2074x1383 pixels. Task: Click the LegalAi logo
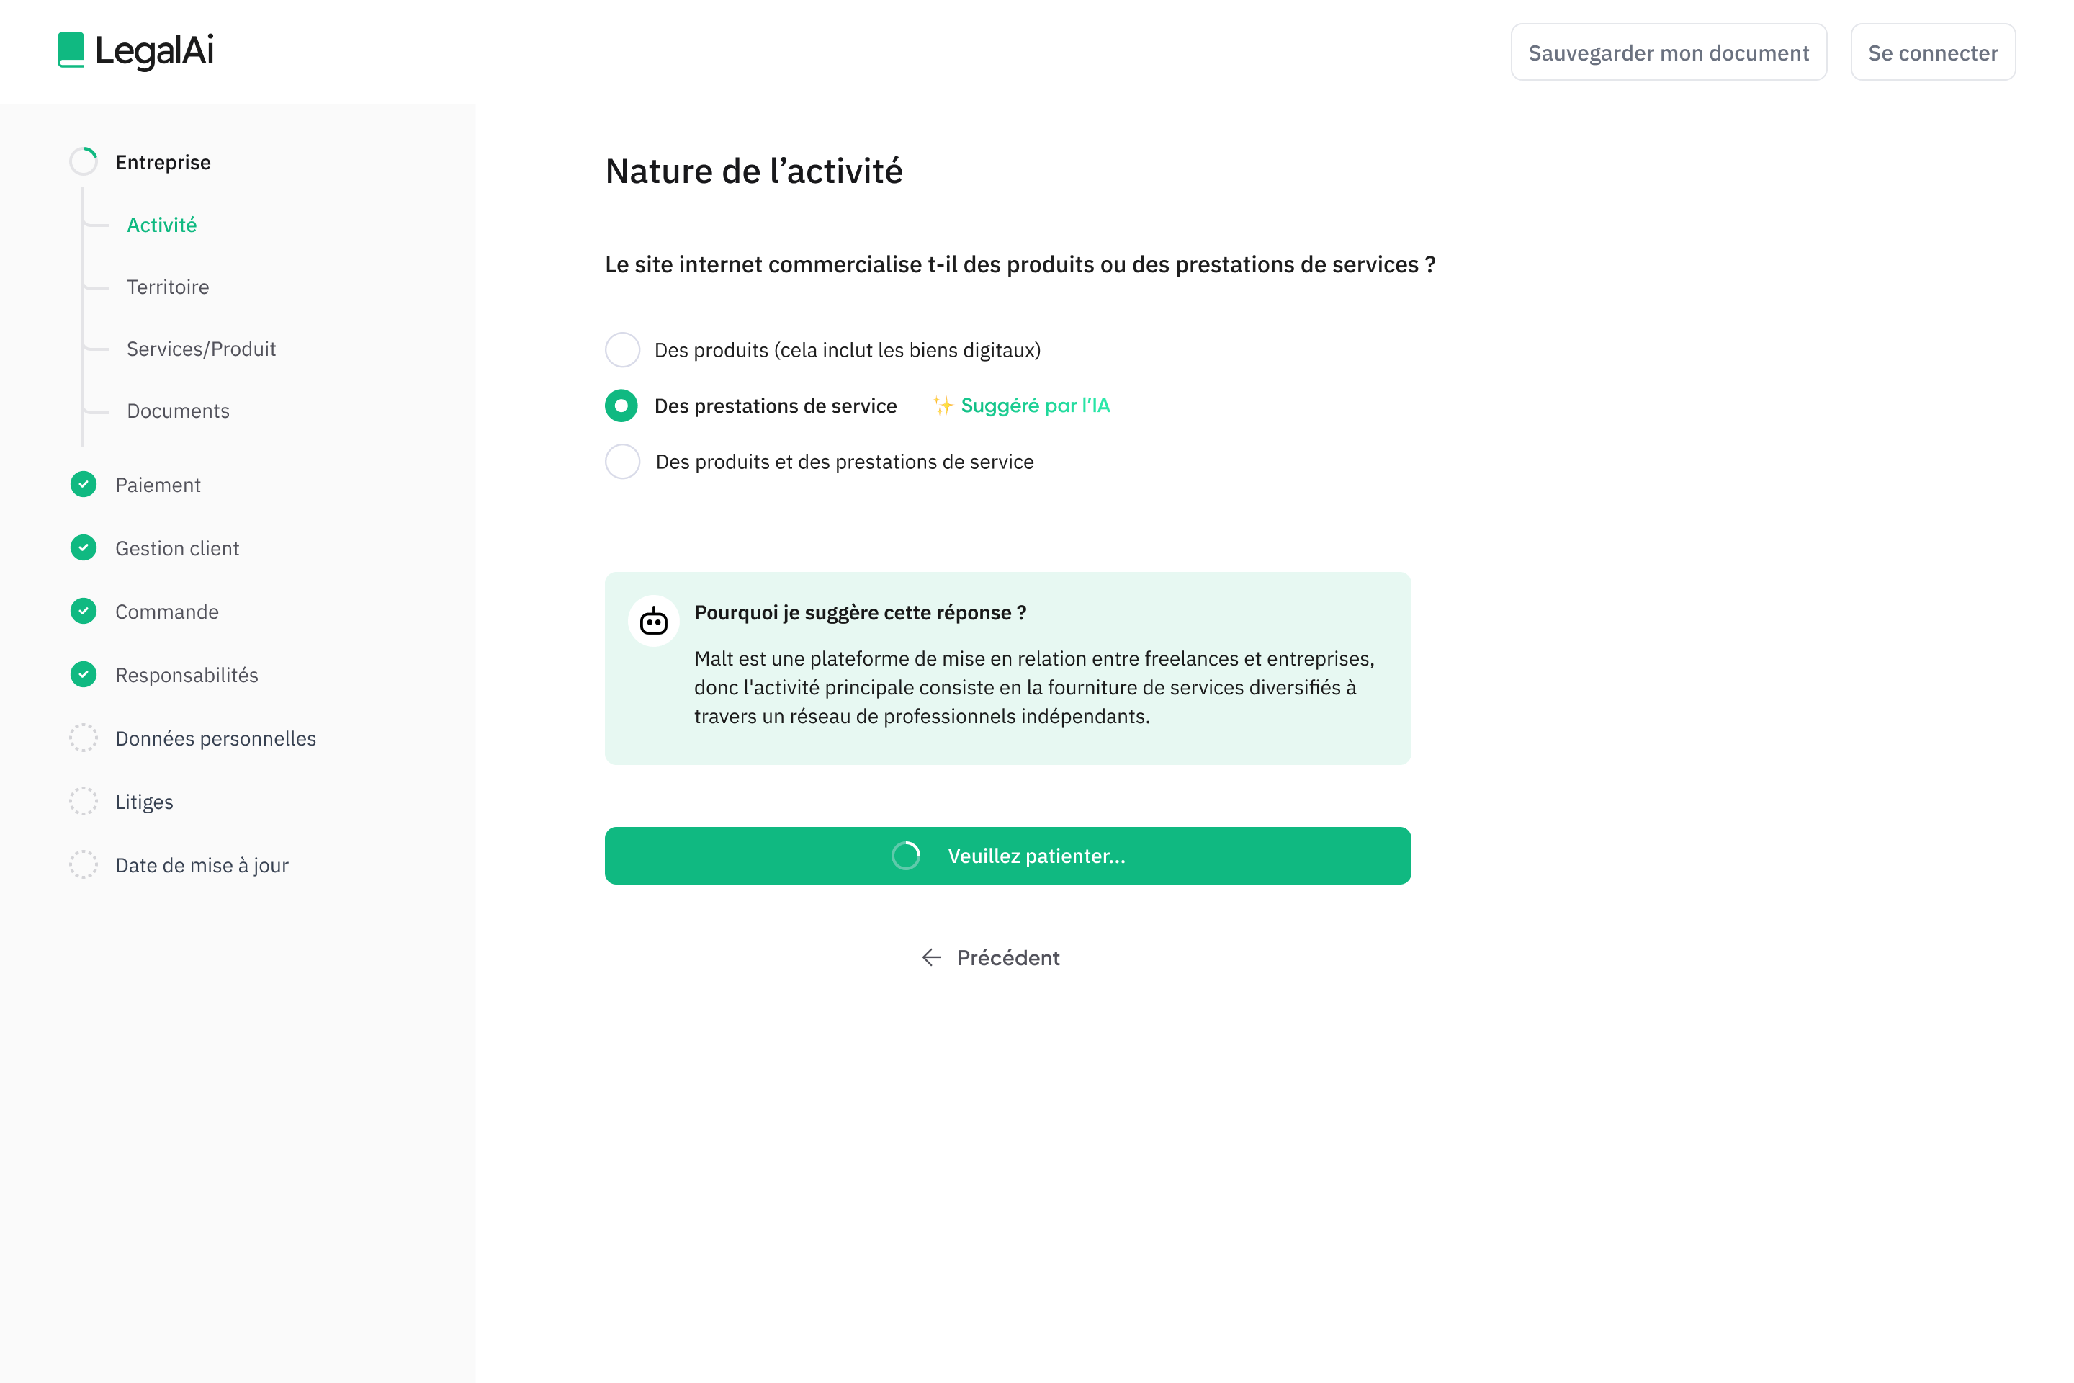tap(133, 52)
